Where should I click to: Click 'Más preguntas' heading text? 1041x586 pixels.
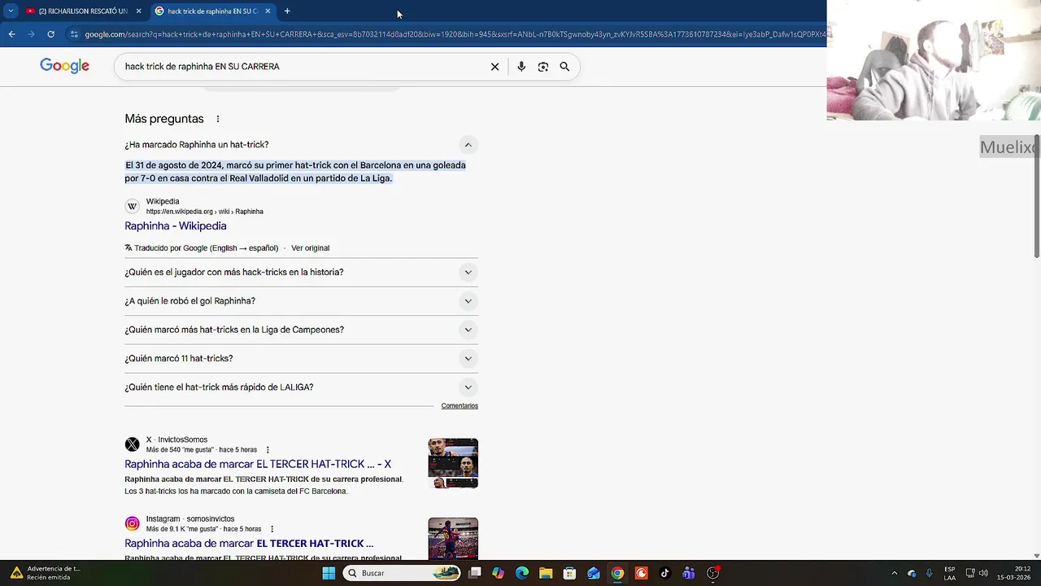[x=164, y=119]
